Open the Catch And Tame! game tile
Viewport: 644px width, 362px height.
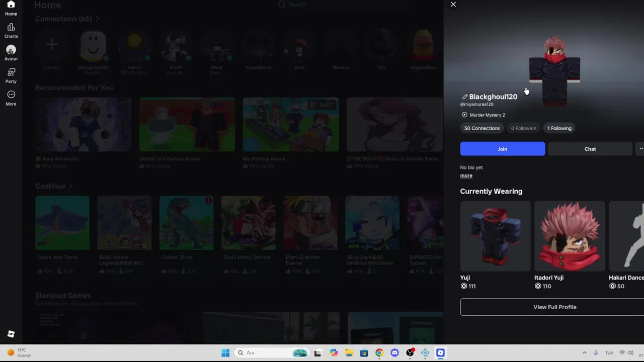point(62,223)
